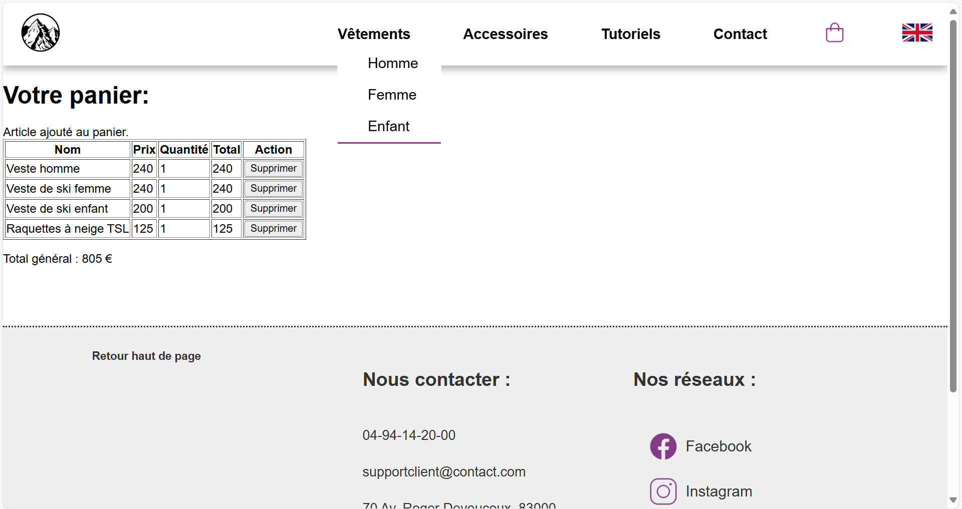Screen dimensions: 962x509
Task: Remove Raquettes à neige TSL with Supprimer
Action: tap(274, 229)
